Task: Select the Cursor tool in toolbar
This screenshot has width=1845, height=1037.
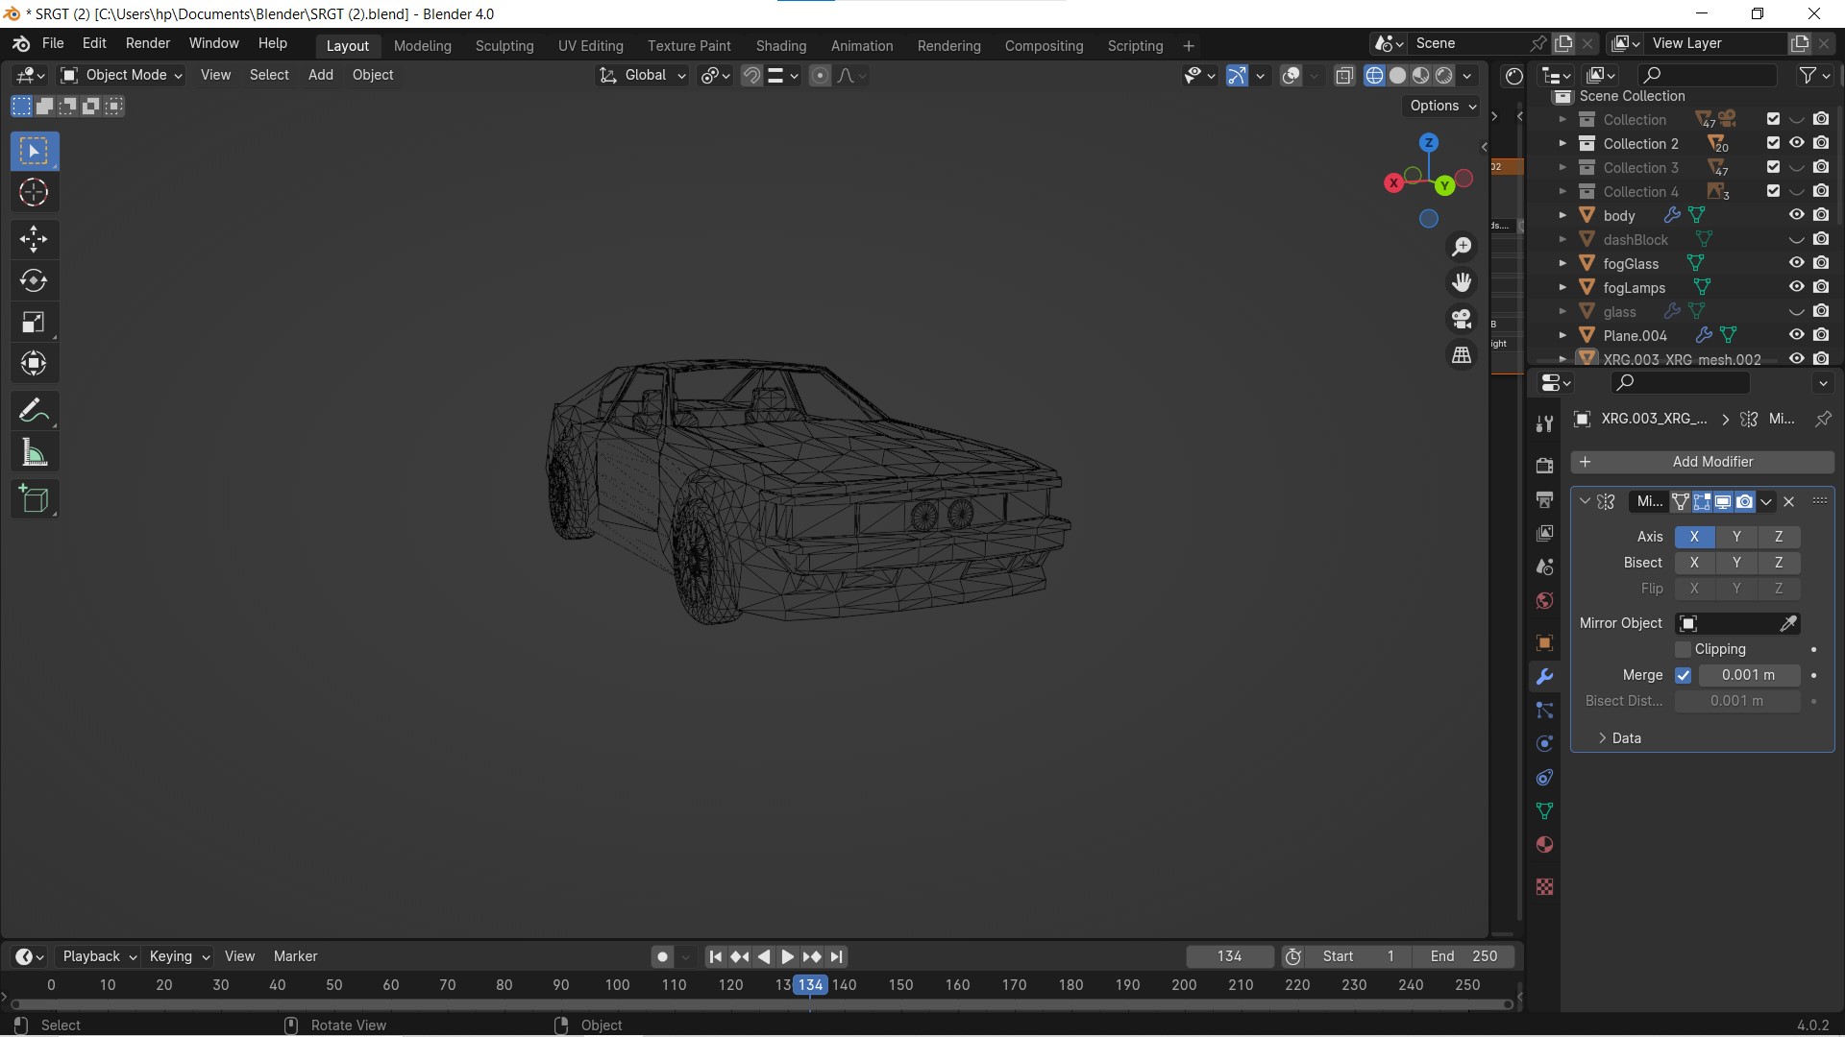Action: 34,193
